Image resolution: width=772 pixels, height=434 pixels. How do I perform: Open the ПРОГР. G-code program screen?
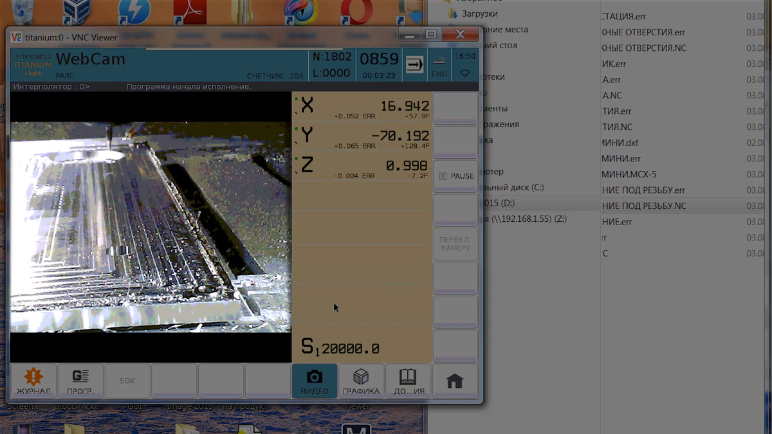pos(80,381)
